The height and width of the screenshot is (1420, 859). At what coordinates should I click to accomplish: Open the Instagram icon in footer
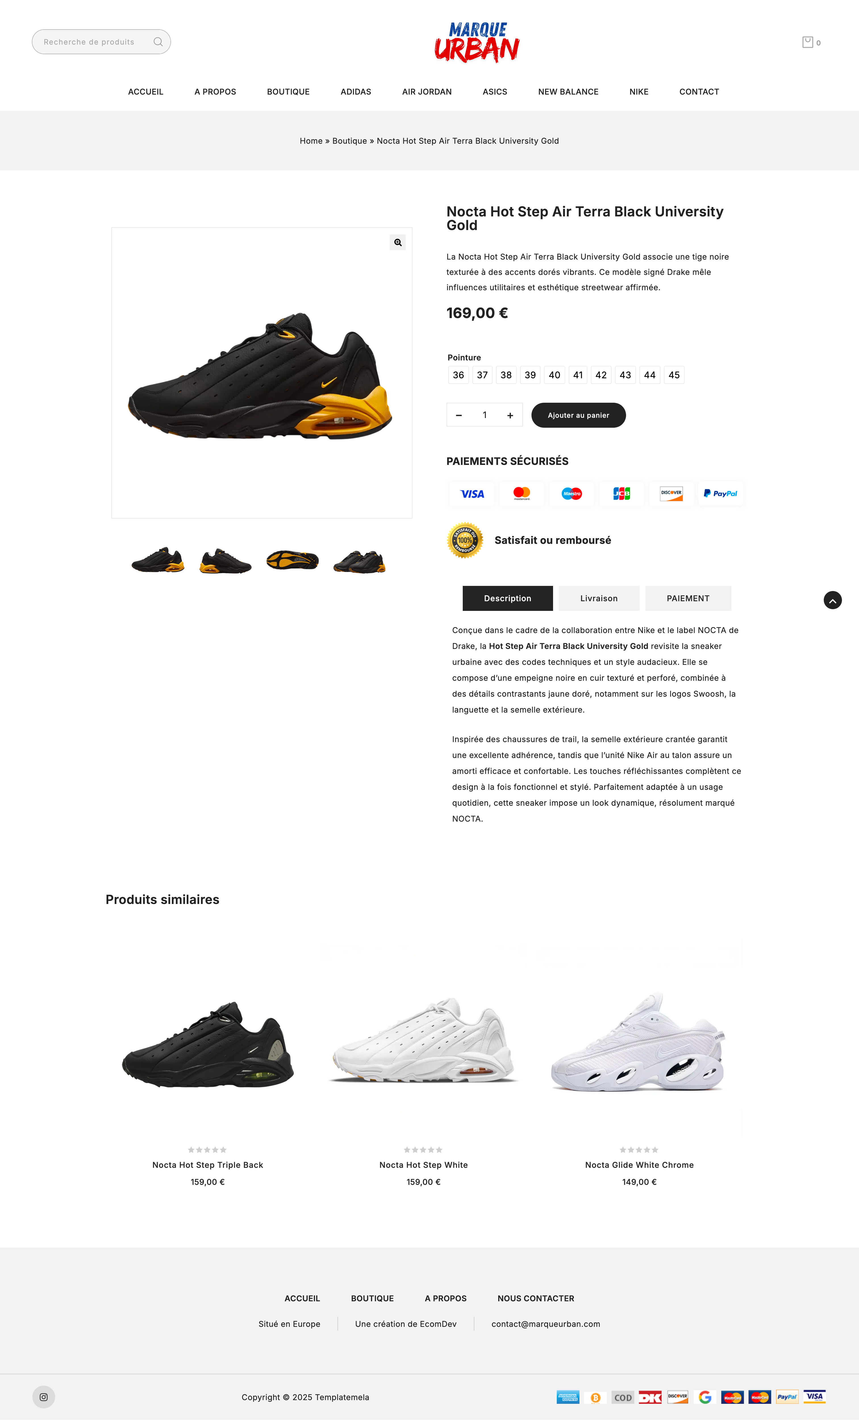44,1397
